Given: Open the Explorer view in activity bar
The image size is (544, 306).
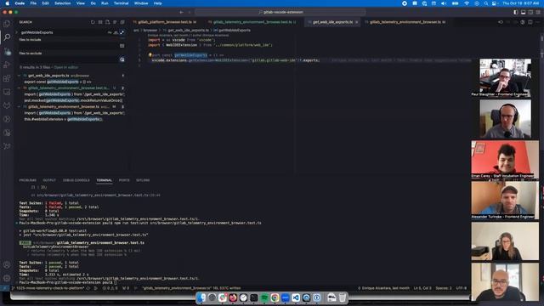Looking at the screenshot, I should 7,24.
